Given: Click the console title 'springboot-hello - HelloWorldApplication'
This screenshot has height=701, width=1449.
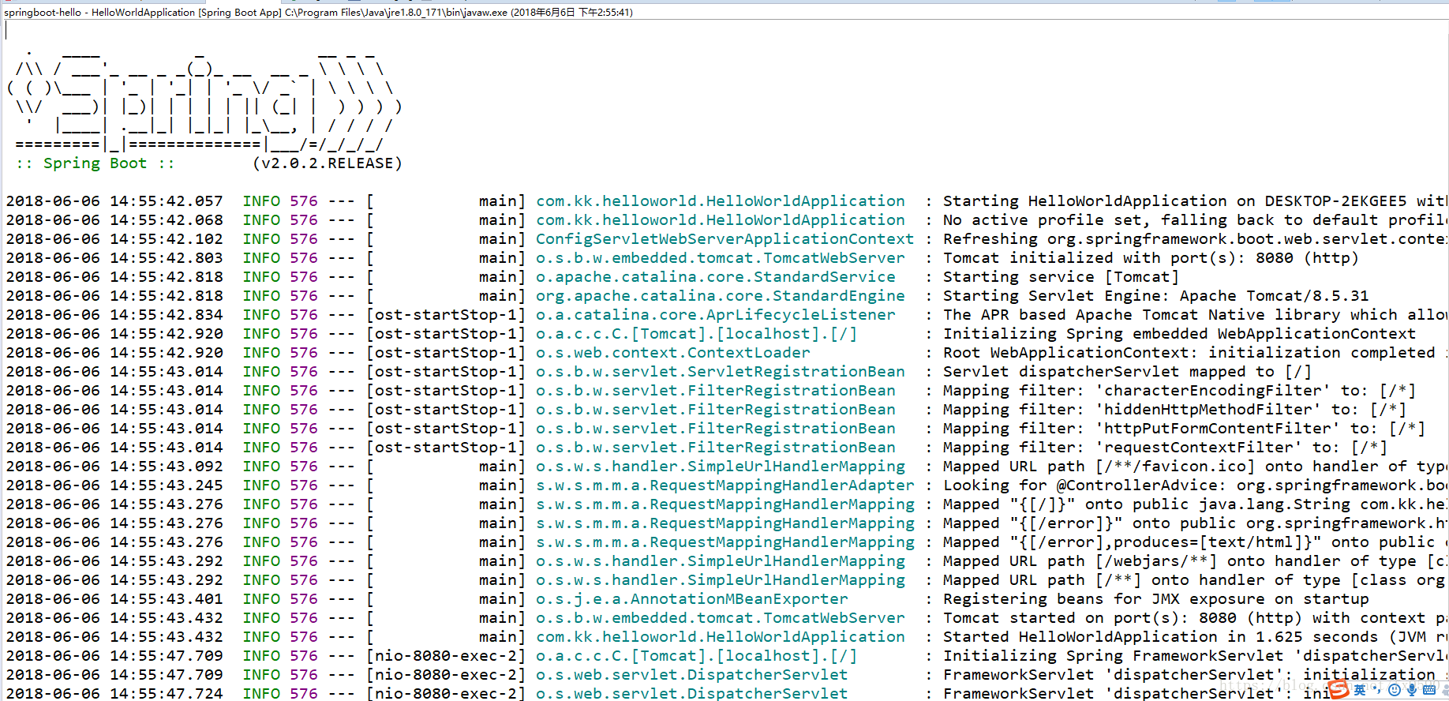Looking at the screenshot, I should [99, 13].
